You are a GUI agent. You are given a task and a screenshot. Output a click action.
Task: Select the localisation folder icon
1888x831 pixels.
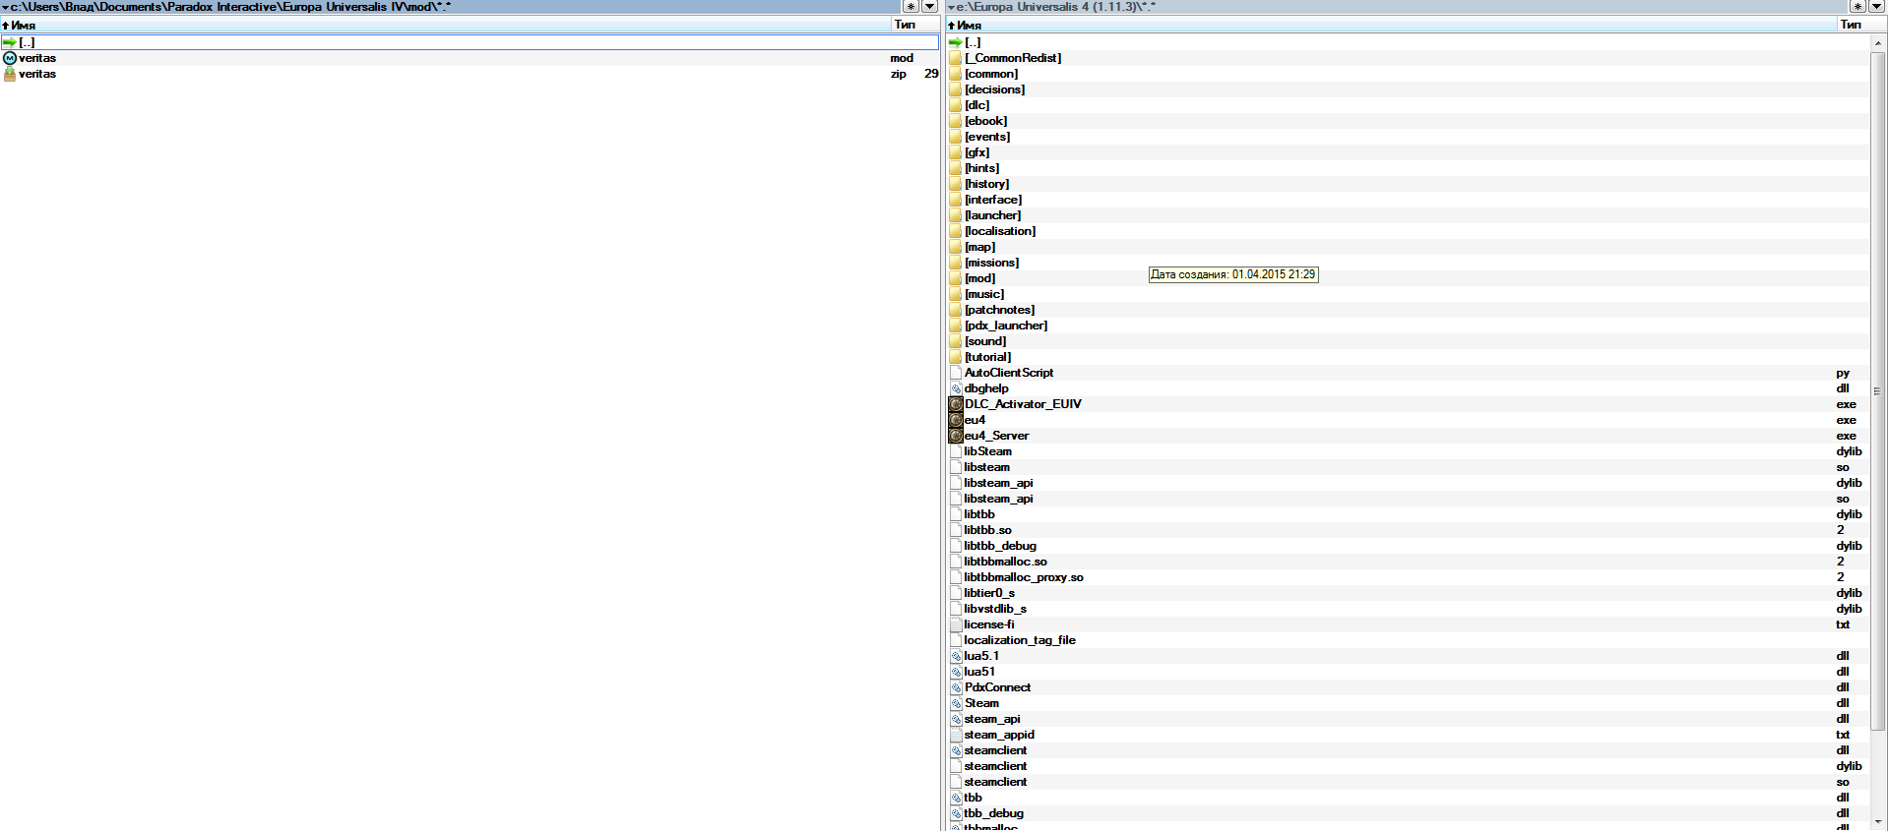point(956,231)
